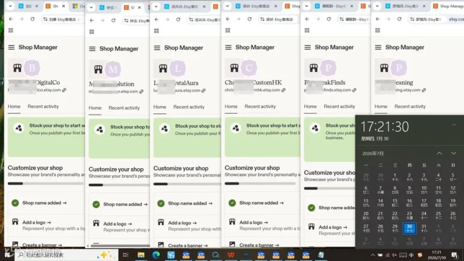Open hamburger menu in DigitalCo Shop Manager
The height and width of the screenshot is (261, 464).
point(11,47)
